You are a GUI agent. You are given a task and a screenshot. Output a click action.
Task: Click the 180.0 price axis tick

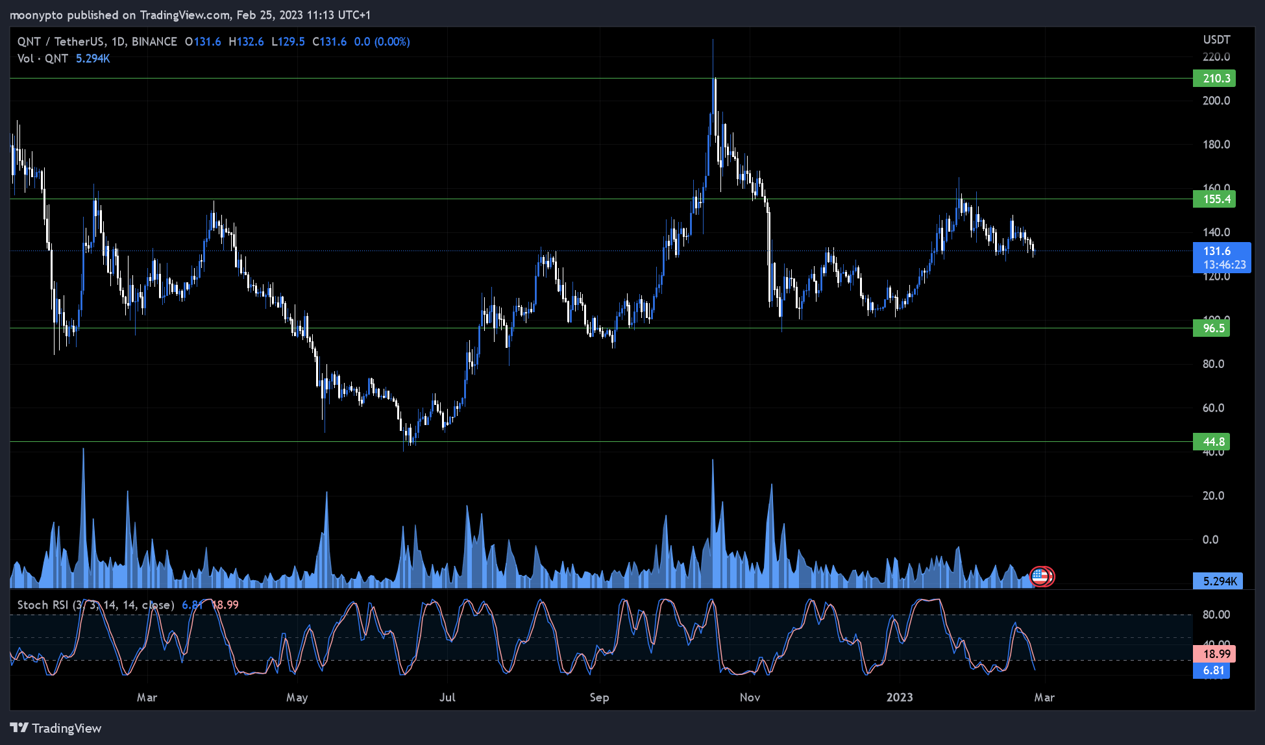(x=1216, y=145)
